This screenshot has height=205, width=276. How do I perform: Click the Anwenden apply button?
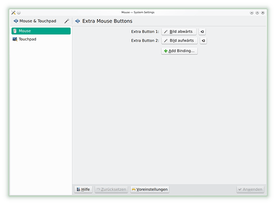tap(250, 189)
